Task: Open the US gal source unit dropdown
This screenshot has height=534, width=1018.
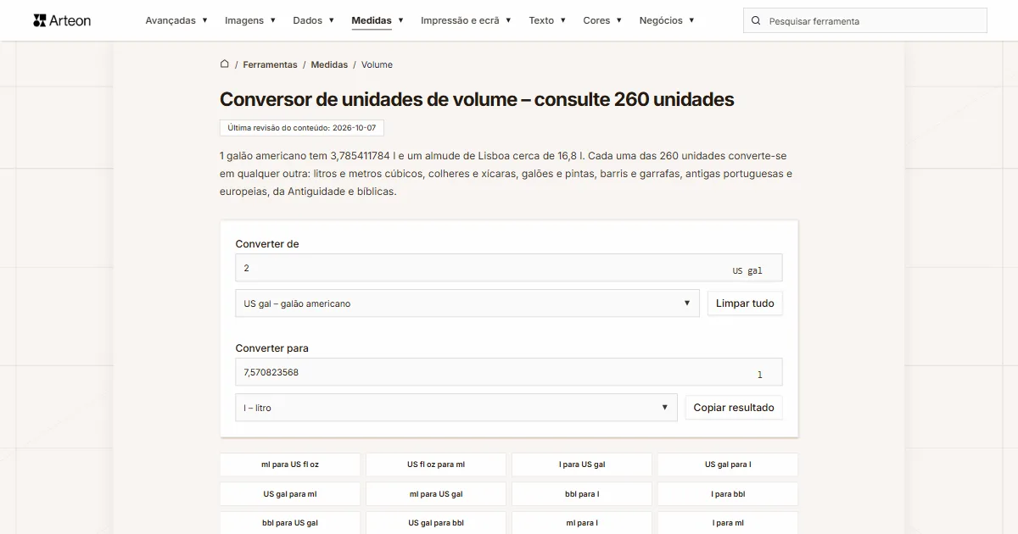Action: (467, 303)
